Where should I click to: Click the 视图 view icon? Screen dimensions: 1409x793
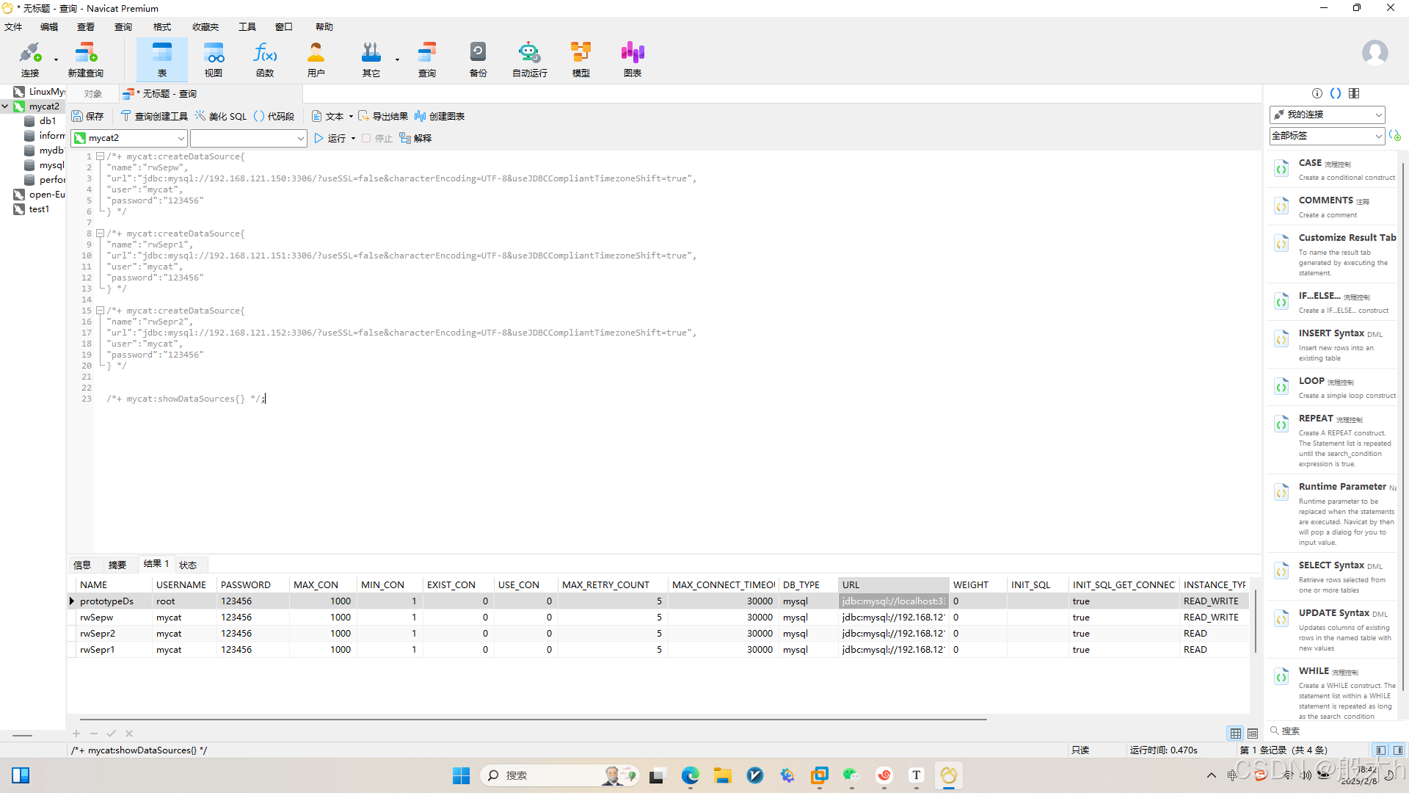click(214, 59)
